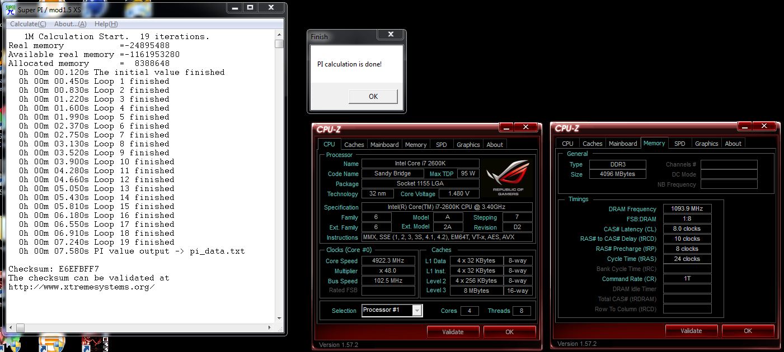Click the Cores value 4
784x352 pixels.
point(470,311)
